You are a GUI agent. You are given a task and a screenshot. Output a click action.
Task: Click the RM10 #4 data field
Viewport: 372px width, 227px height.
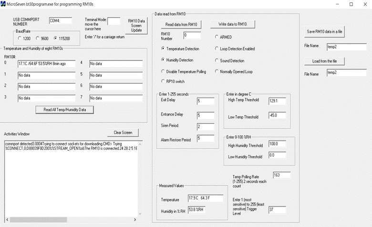click(116, 64)
